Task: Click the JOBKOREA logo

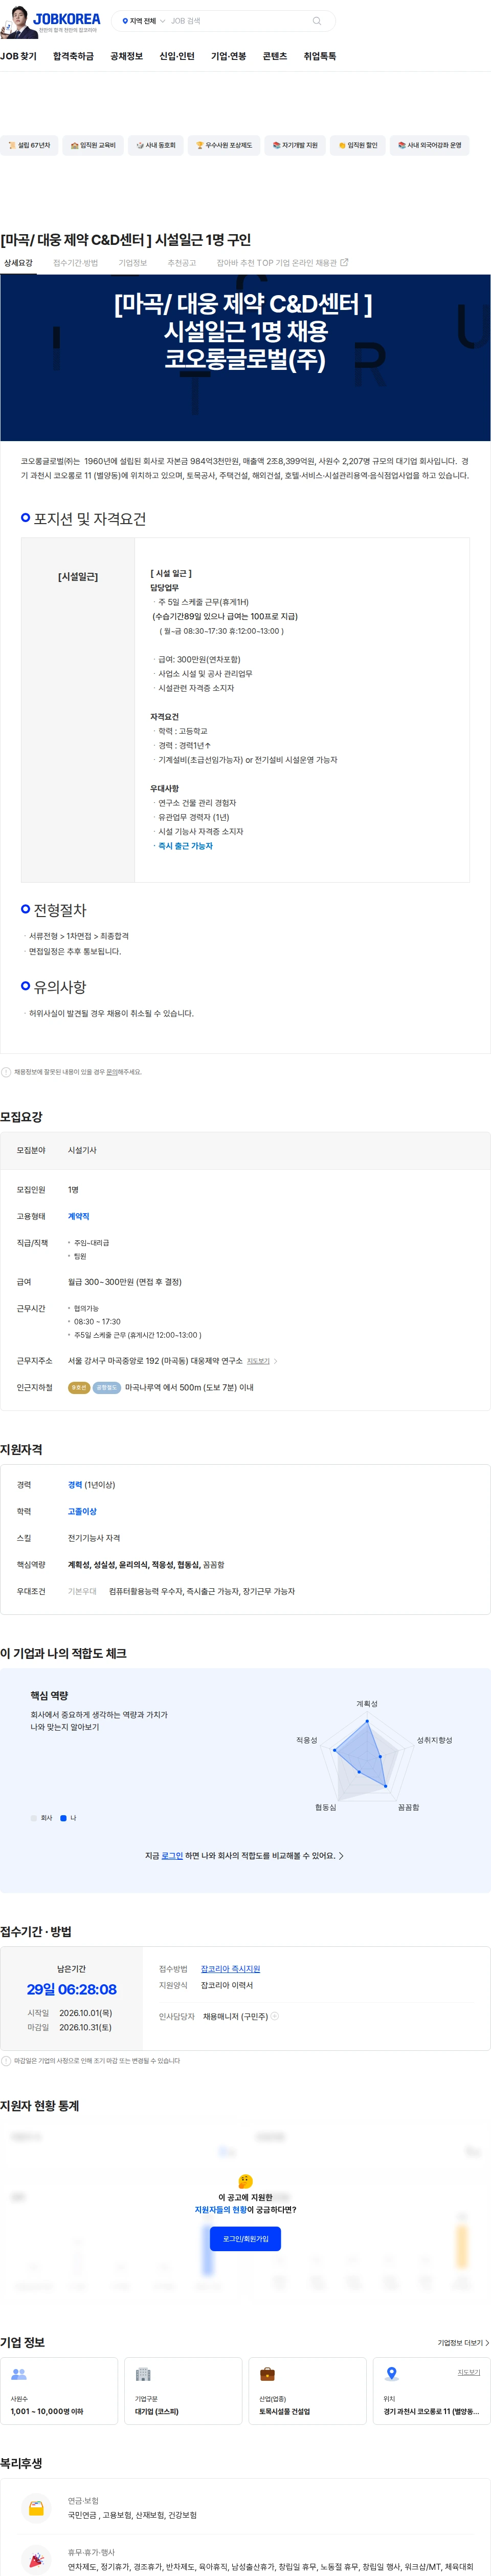Action: point(67,19)
